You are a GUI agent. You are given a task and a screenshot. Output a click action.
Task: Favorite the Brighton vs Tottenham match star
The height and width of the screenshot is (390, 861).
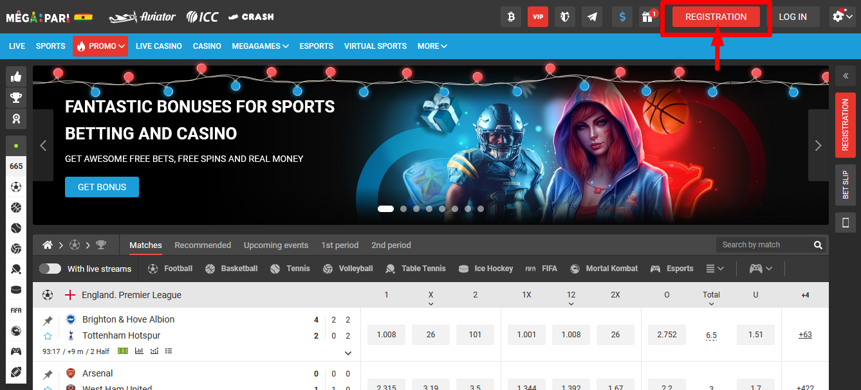point(48,336)
